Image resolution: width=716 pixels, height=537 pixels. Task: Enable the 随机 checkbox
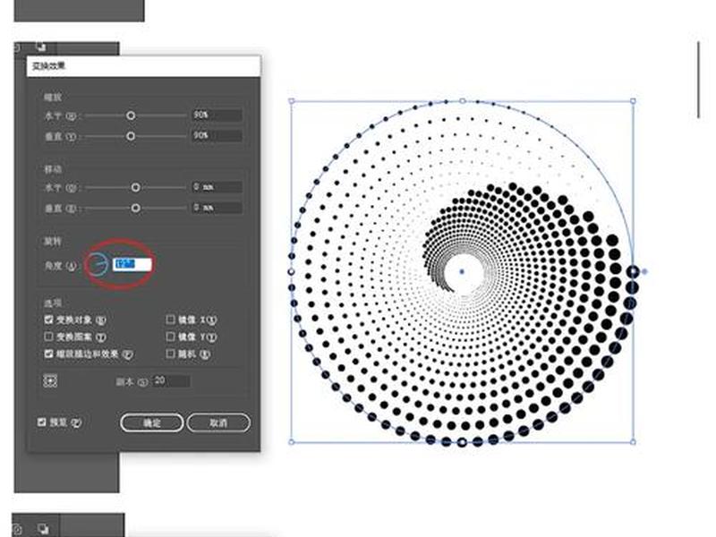[x=170, y=354]
